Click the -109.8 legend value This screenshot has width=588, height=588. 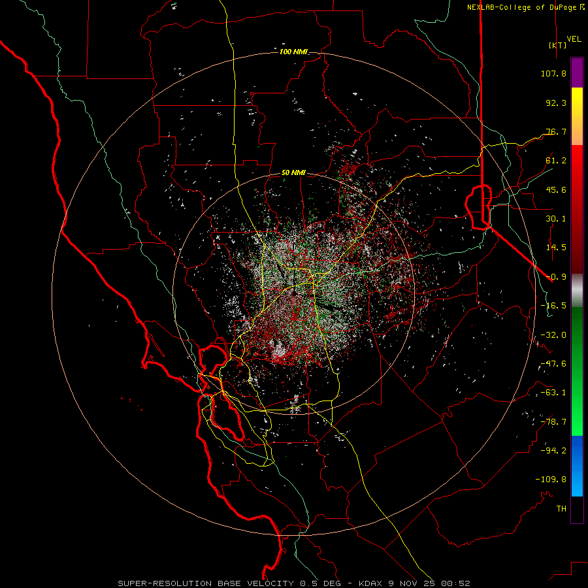(x=551, y=480)
